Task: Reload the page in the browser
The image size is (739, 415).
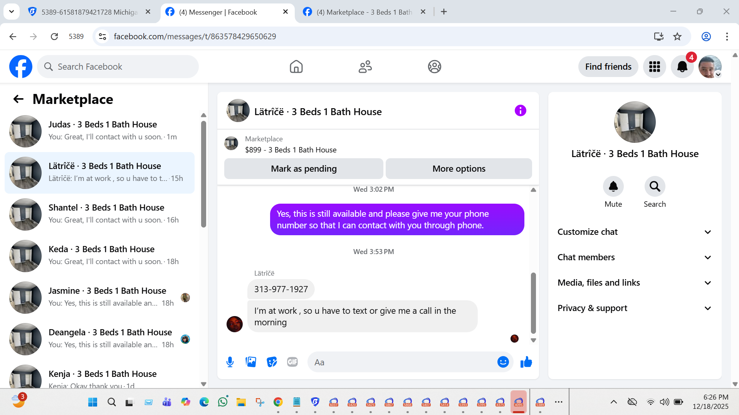Action: [x=54, y=37]
